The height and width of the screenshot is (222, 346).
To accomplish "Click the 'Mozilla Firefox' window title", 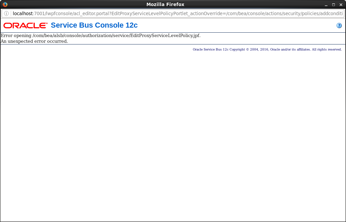I will pos(165,4).
